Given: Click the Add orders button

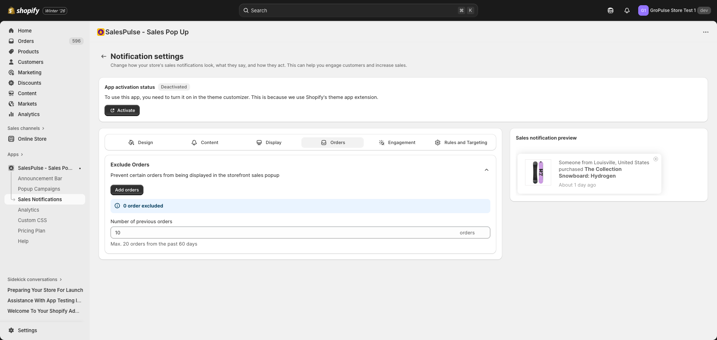Looking at the screenshot, I should [127, 190].
